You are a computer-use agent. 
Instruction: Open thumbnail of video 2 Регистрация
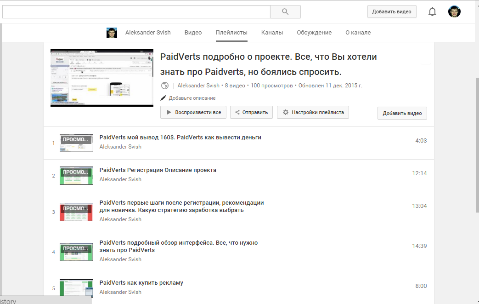tap(76, 176)
